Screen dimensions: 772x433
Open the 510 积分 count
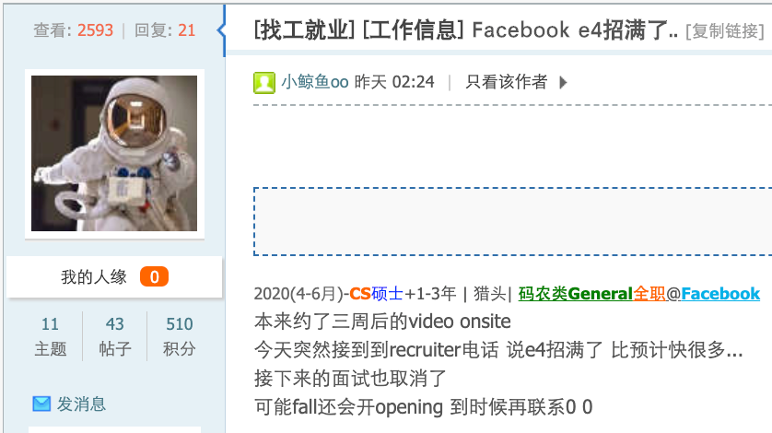(x=180, y=336)
